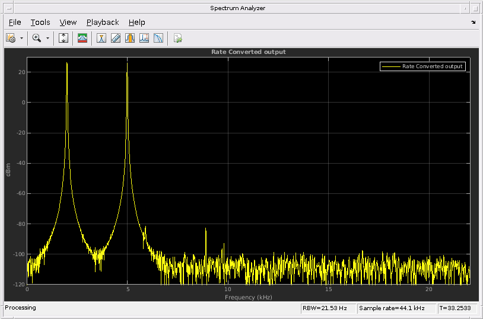Expand the zoom tool dropdown arrow
483x319 pixels.
pyautogui.click(x=47, y=38)
